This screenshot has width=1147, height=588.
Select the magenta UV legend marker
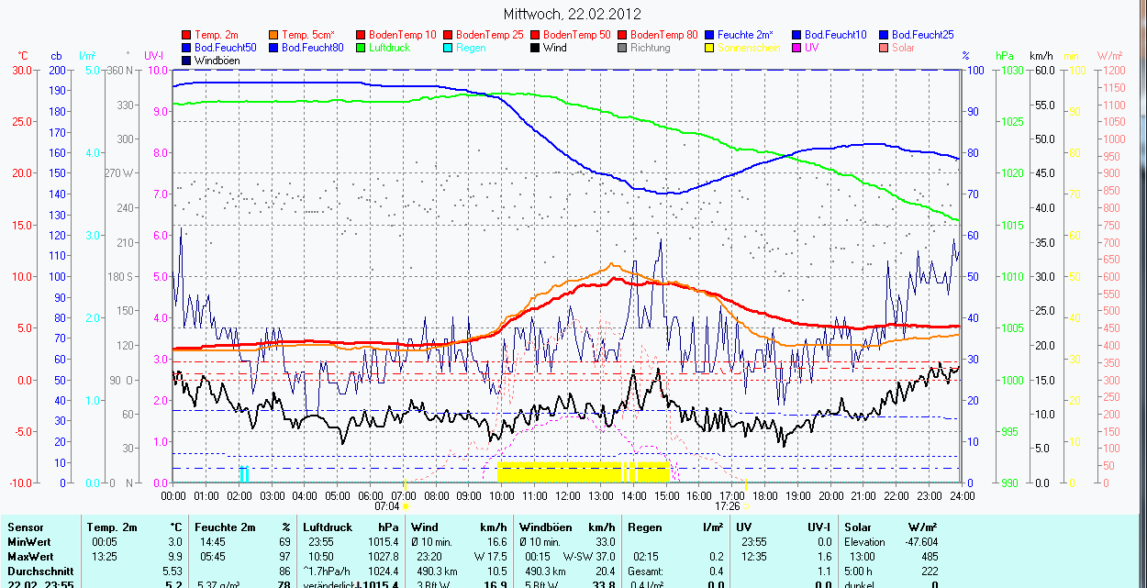coord(797,48)
